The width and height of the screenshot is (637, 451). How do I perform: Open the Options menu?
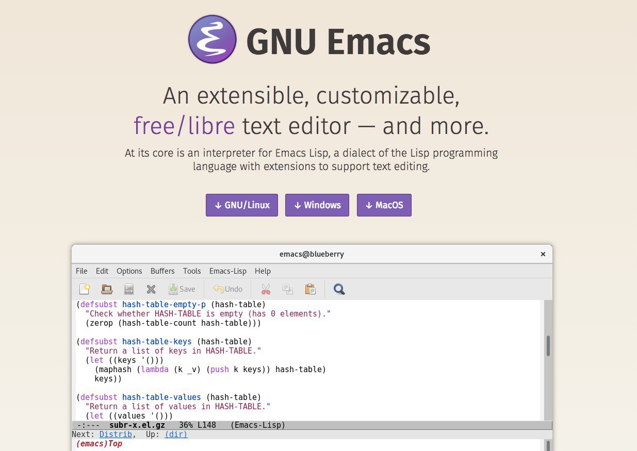click(129, 271)
